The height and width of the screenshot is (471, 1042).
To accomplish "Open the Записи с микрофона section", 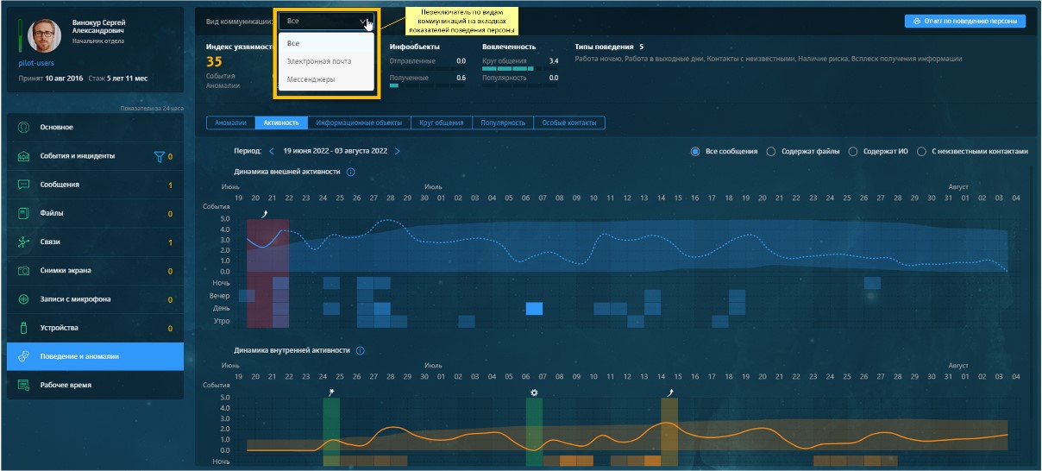I will (x=95, y=299).
